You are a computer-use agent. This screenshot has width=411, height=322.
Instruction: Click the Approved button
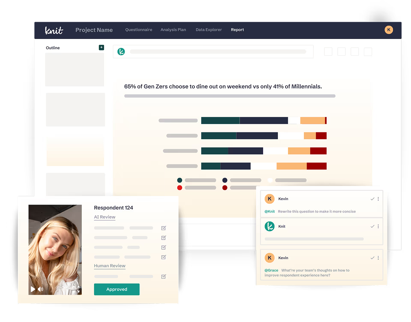[117, 289]
